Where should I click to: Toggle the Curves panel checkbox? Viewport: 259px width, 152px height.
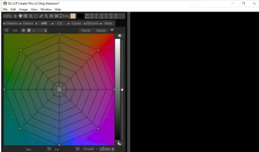[x=68, y=23]
